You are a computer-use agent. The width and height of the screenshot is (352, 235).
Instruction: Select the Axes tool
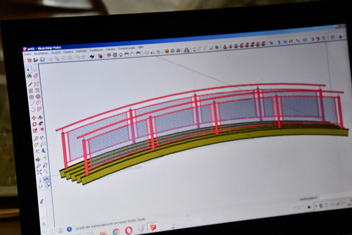click(37, 151)
